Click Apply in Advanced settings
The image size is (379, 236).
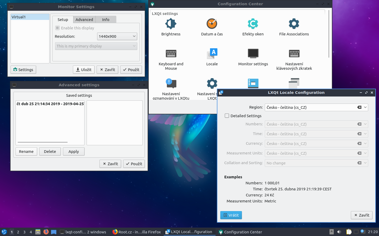point(74,151)
